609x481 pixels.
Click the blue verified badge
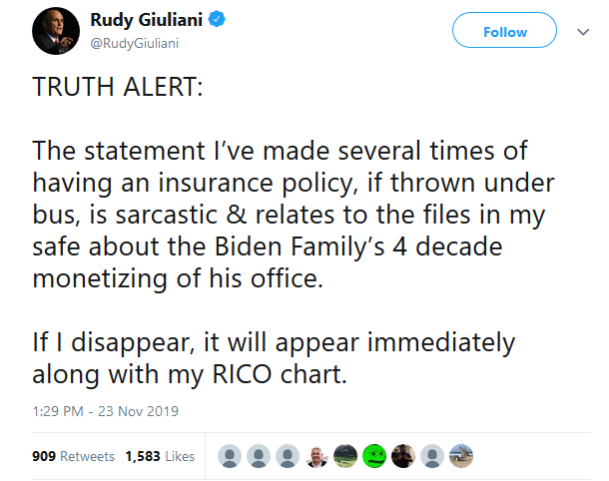click(217, 19)
